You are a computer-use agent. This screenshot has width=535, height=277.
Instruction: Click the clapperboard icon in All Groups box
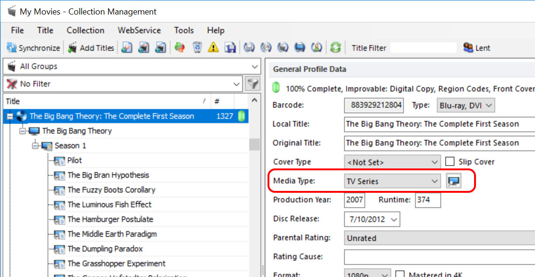point(12,66)
